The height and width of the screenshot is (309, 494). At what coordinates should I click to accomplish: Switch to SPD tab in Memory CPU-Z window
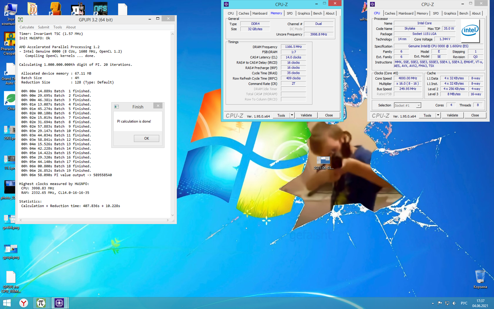(x=290, y=13)
